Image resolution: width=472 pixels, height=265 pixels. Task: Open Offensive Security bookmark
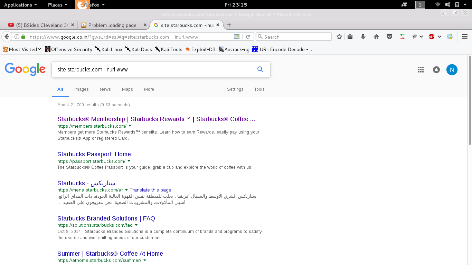click(x=68, y=49)
